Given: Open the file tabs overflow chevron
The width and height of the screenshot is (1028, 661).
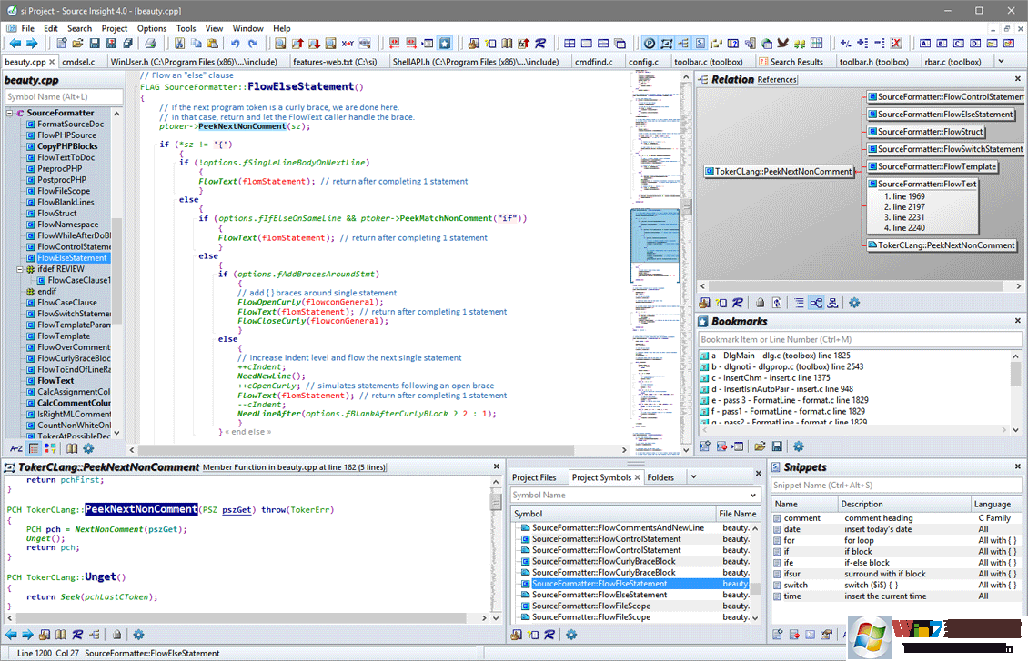Looking at the screenshot, I should click(x=1001, y=62).
